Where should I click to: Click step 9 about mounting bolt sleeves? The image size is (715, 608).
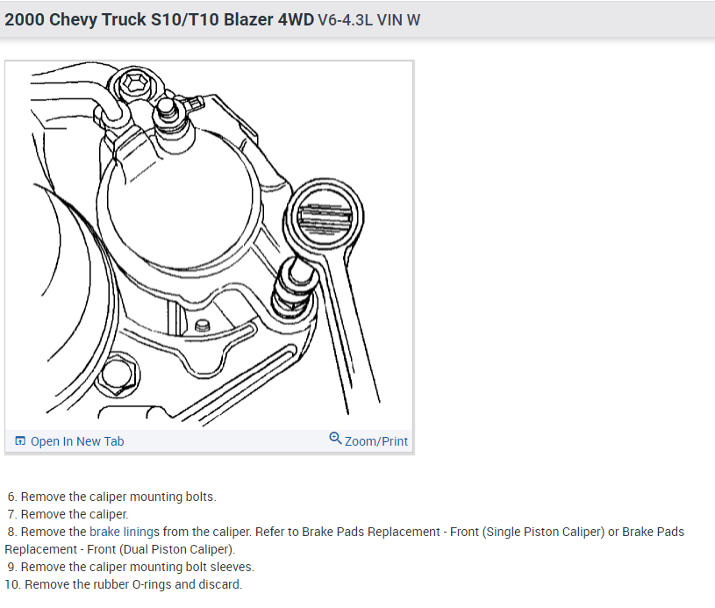(131, 567)
